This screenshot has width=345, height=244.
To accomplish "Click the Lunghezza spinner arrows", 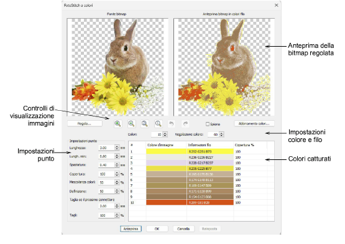I will (117, 148).
